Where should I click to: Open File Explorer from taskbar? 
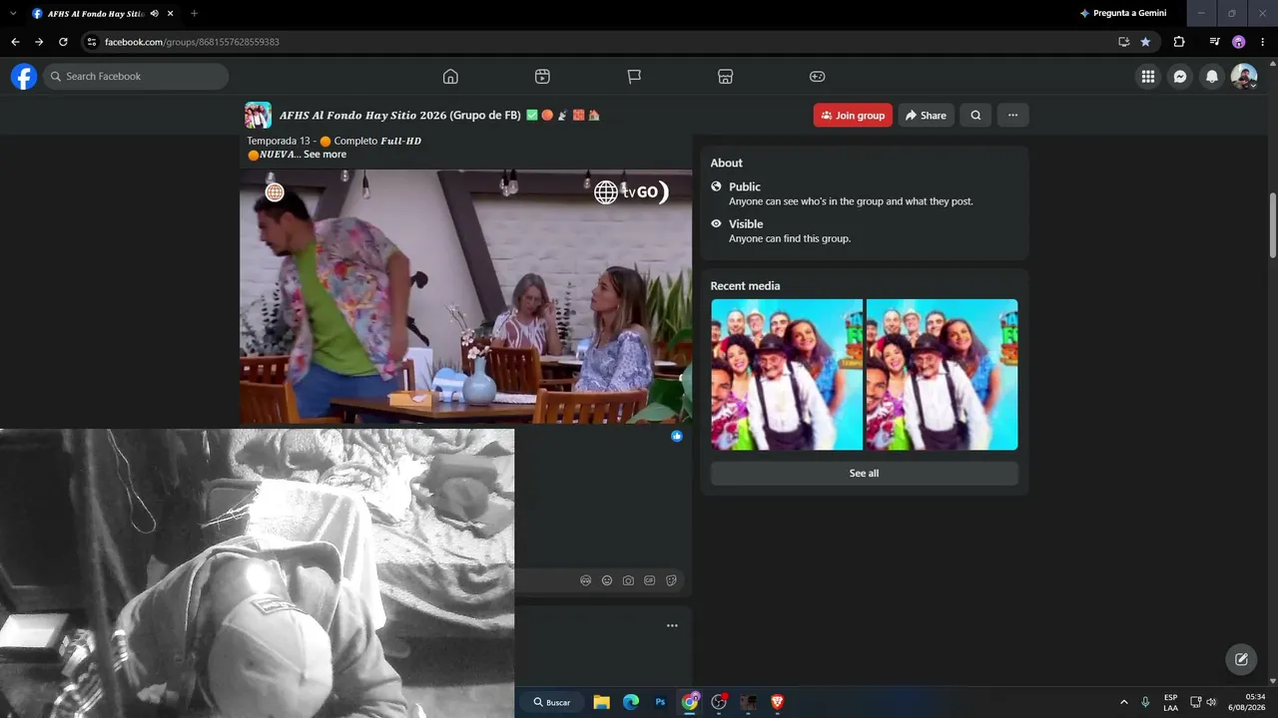601,702
